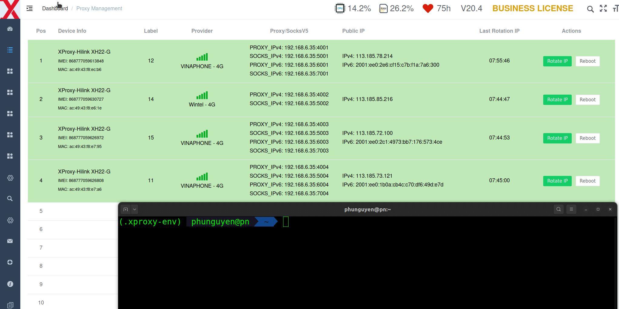Open the mail envelope icon in sidebar

click(x=10, y=241)
